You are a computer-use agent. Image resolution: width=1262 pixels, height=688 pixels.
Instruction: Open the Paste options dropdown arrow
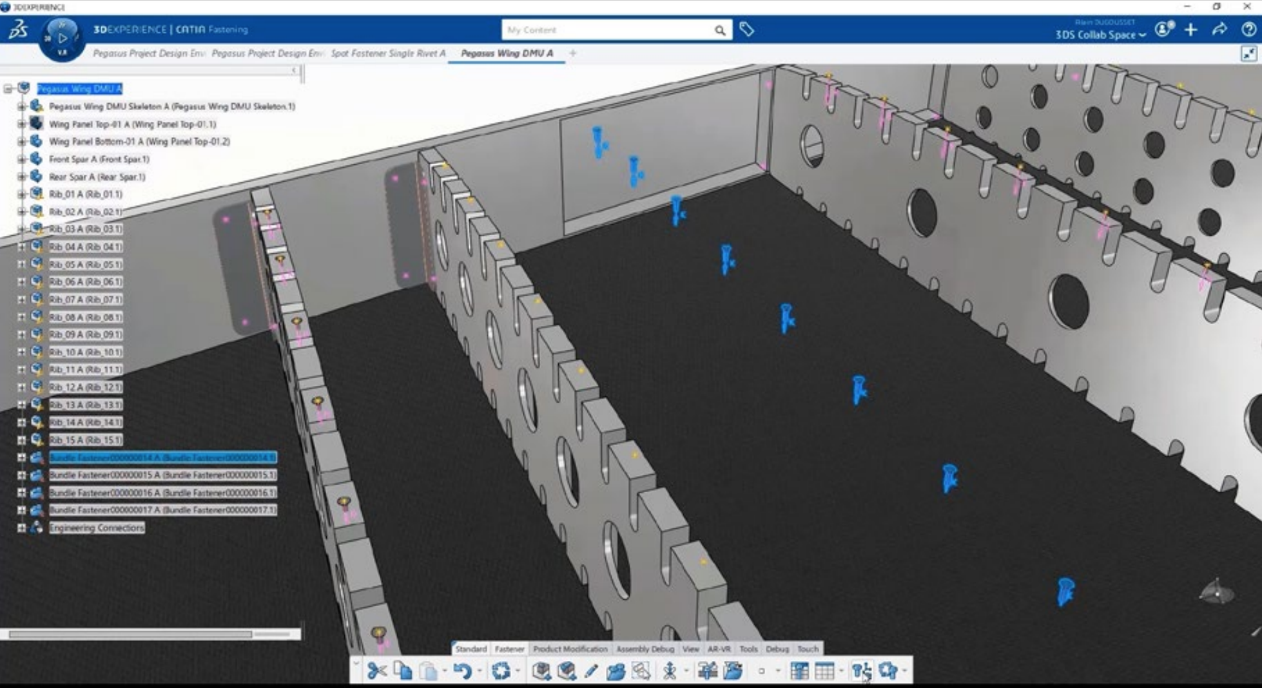pyautogui.click(x=443, y=670)
